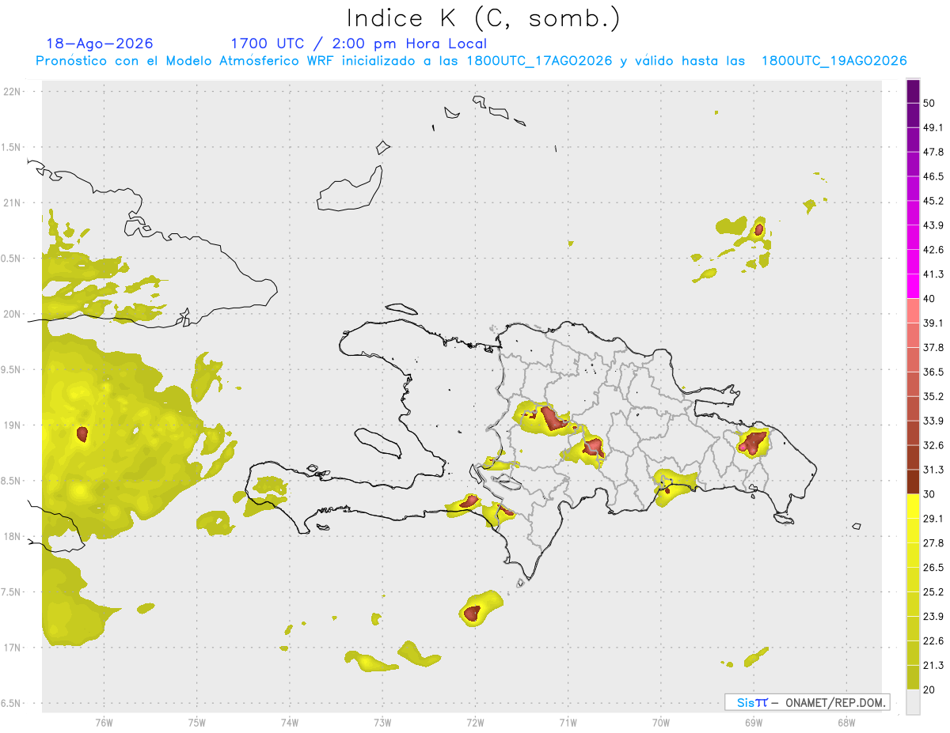This screenshot has height=733, width=950.
Task: Click the '35.2' color scale label
Action: [x=933, y=397]
